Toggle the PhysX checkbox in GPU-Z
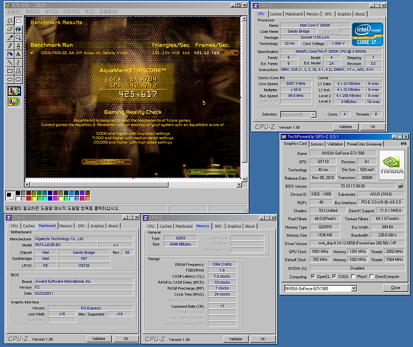The width and height of the screenshot is (413, 347). coord(353,276)
